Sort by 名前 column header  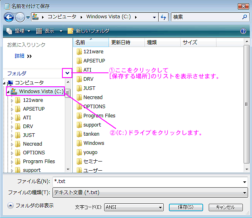pyautogui.click(x=91, y=43)
